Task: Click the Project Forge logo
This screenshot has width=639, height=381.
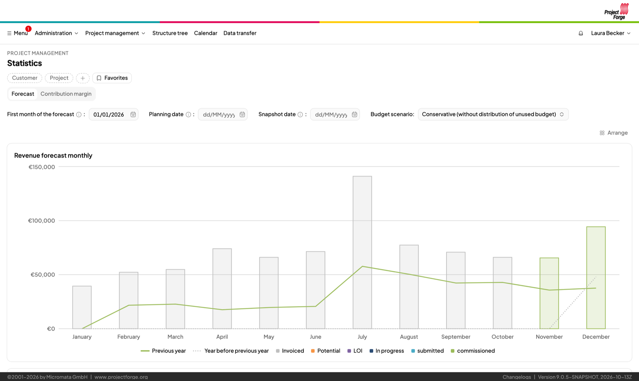Action: point(616,11)
